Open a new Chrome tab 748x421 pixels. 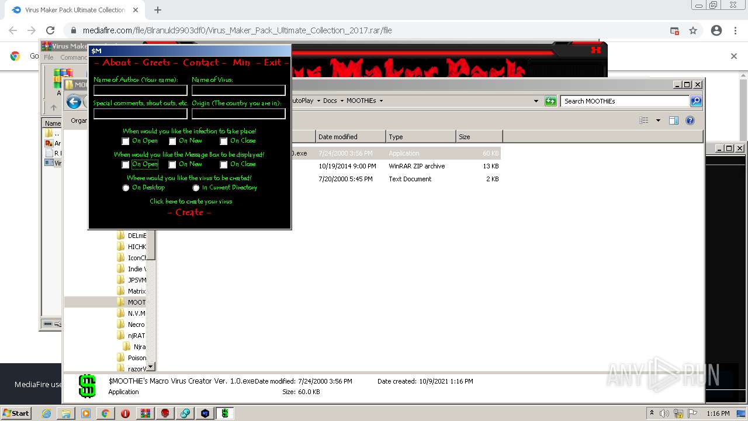(158, 10)
